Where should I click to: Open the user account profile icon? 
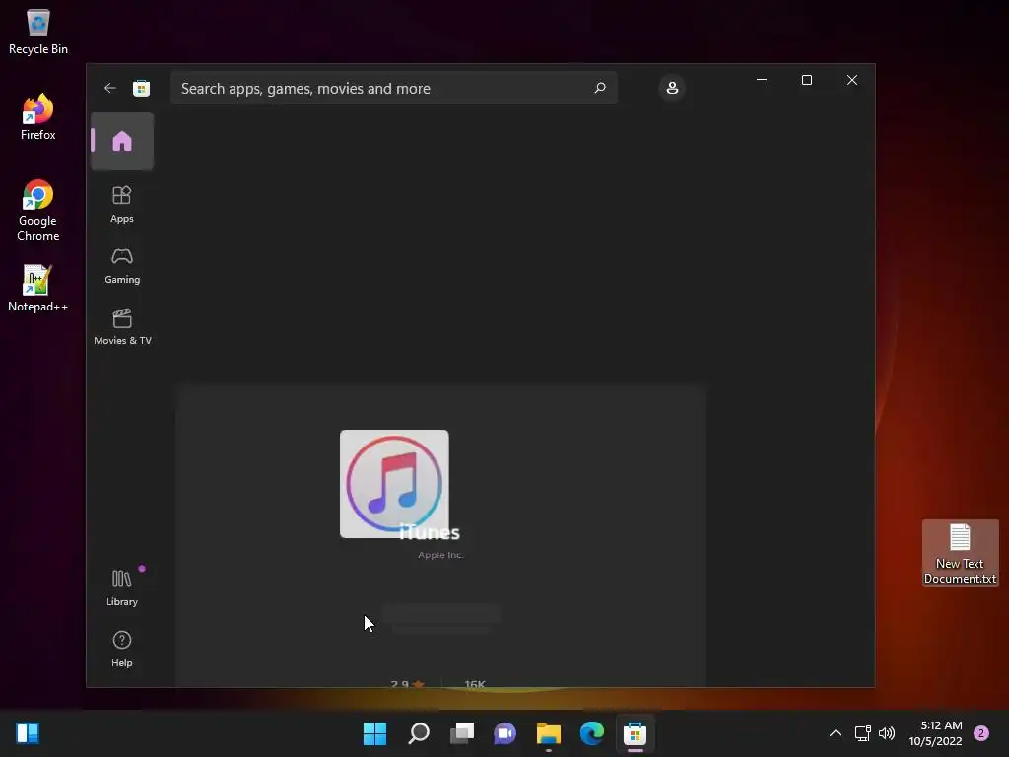672,88
